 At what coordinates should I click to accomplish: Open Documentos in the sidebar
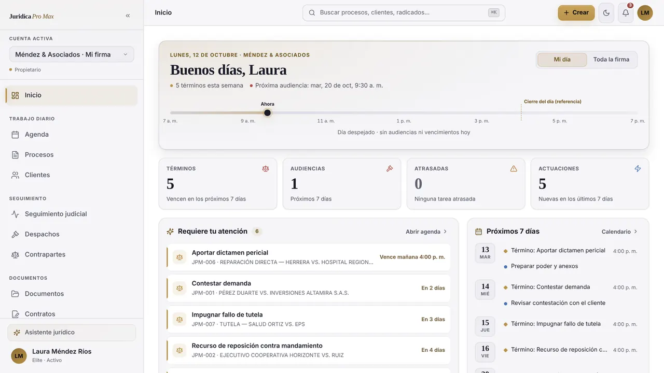[72, 294]
